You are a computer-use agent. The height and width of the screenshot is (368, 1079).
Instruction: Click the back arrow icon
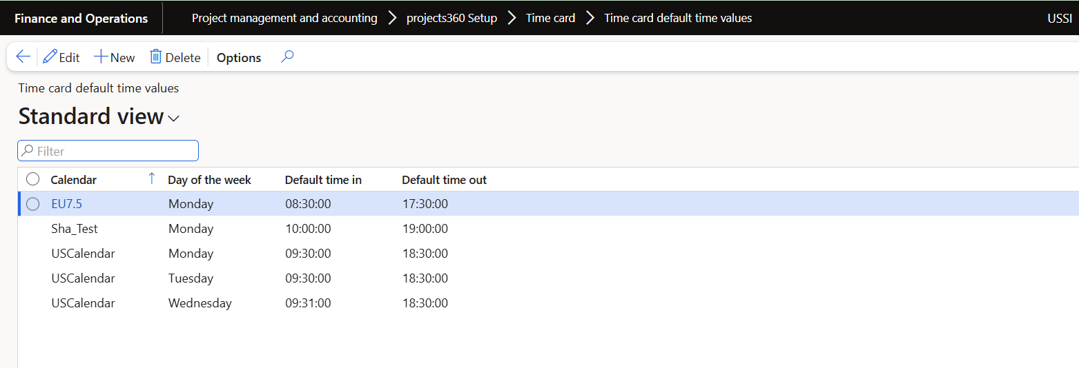click(23, 57)
